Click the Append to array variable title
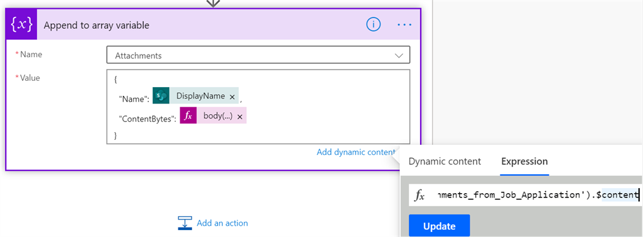Viewport: 643px width, 237px height. 96,25
